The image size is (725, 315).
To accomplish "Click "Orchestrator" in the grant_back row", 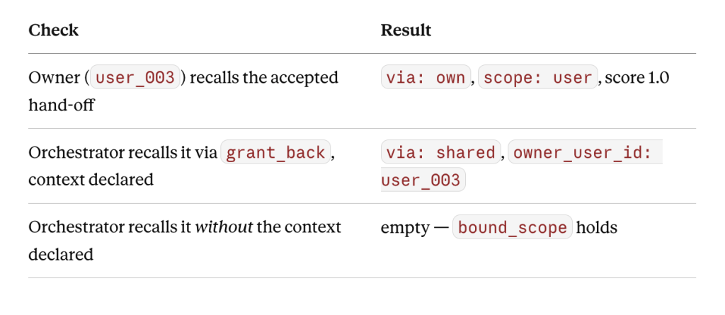I will [75, 153].
